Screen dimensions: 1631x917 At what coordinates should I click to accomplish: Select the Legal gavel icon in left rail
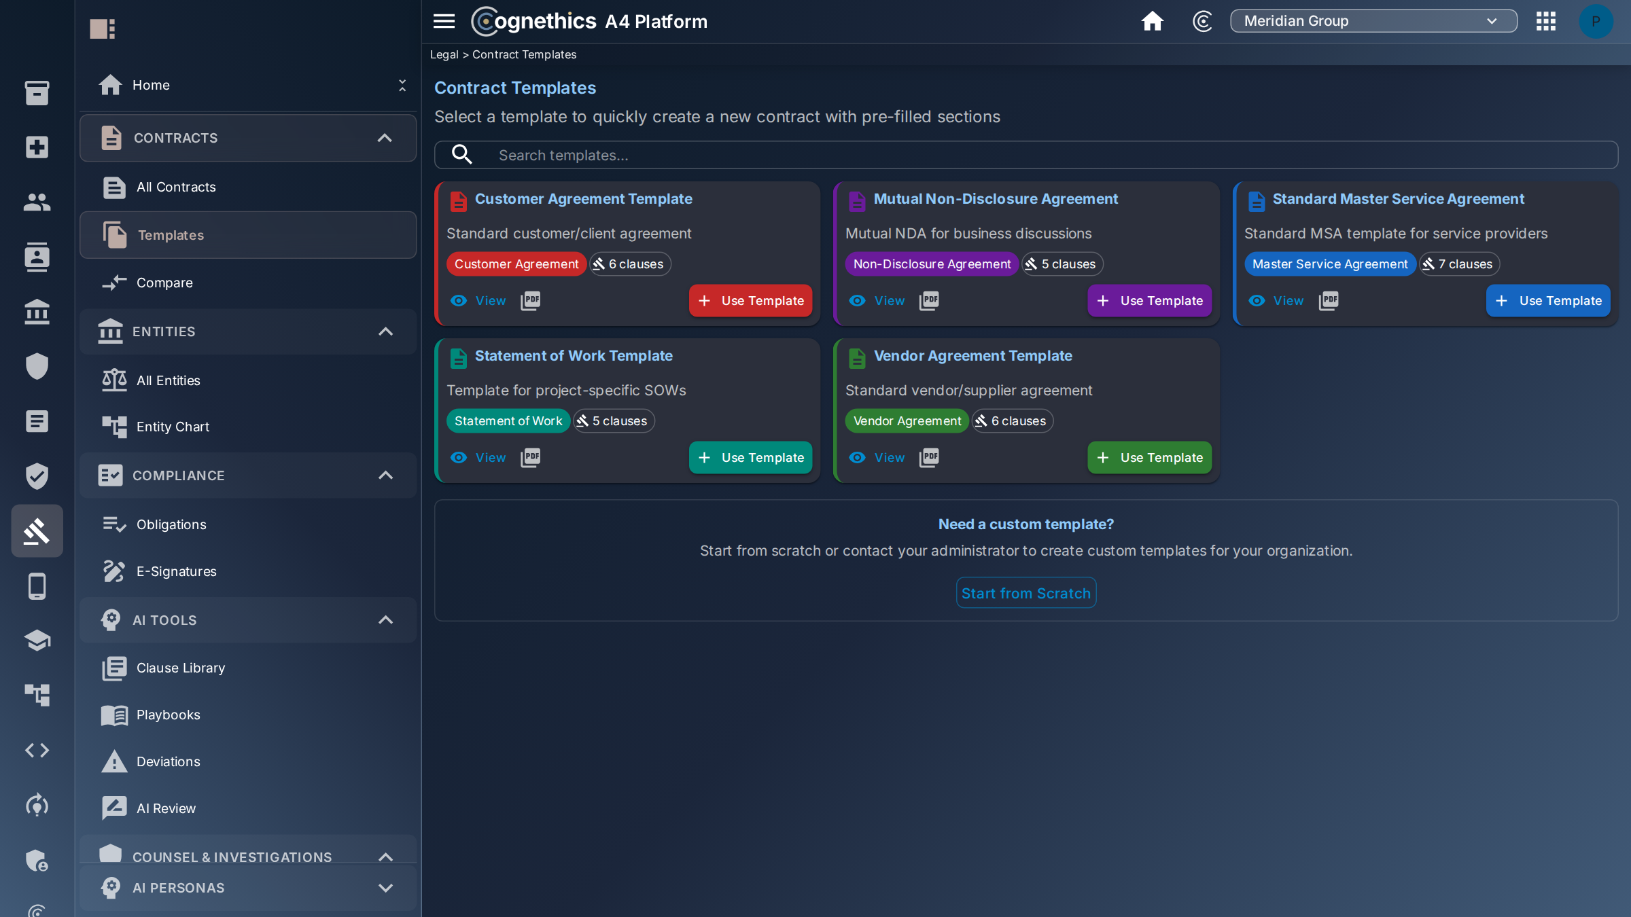(37, 531)
